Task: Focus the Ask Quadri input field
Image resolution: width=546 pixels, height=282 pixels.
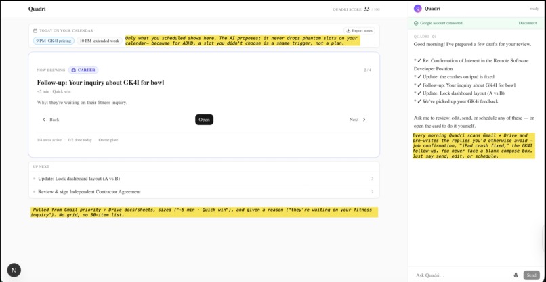Action: (463, 275)
